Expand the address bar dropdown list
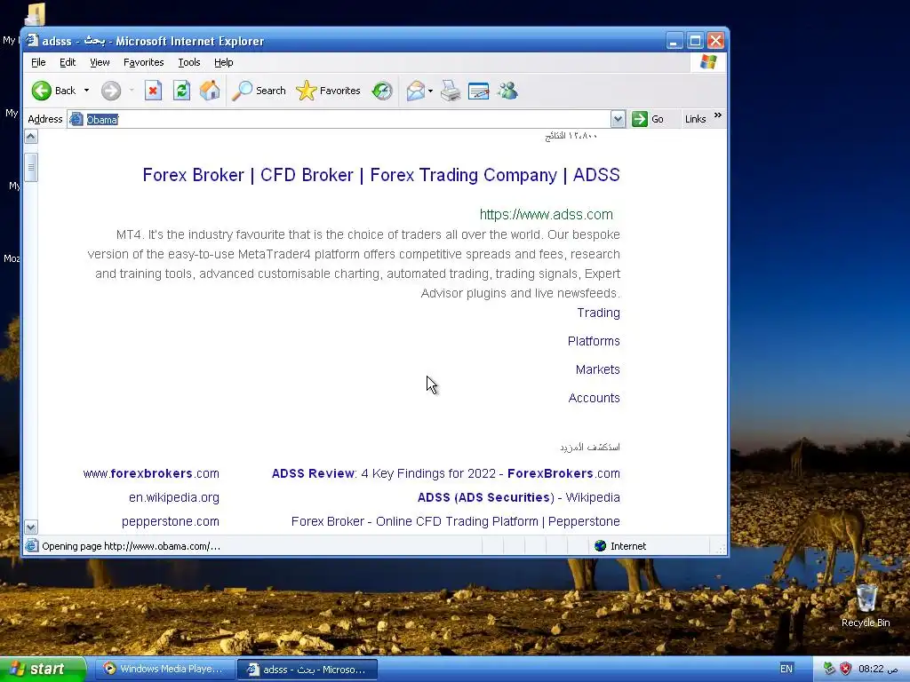 pyautogui.click(x=619, y=119)
